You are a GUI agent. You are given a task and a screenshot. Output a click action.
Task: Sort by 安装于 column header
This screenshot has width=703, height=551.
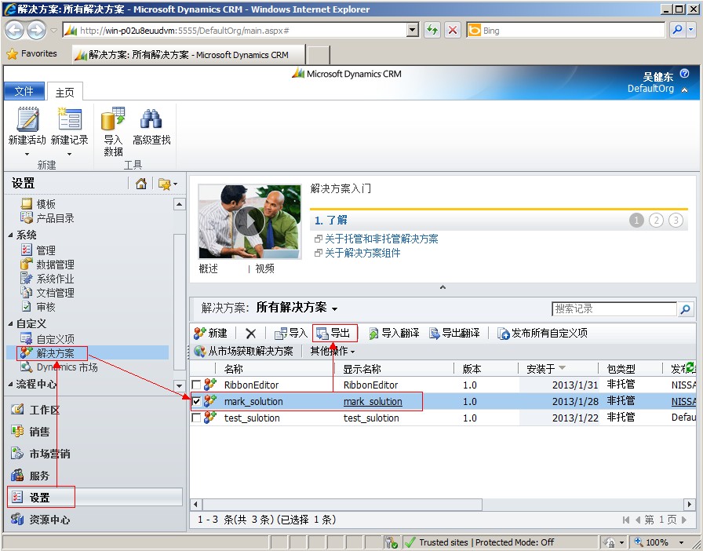pyautogui.click(x=545, y=369)
